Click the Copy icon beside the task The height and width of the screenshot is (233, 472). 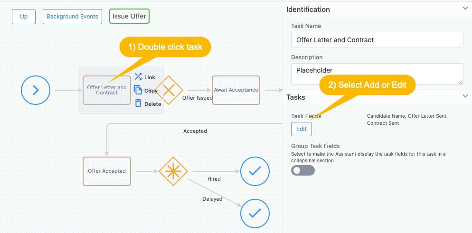(x=138, y=90)
